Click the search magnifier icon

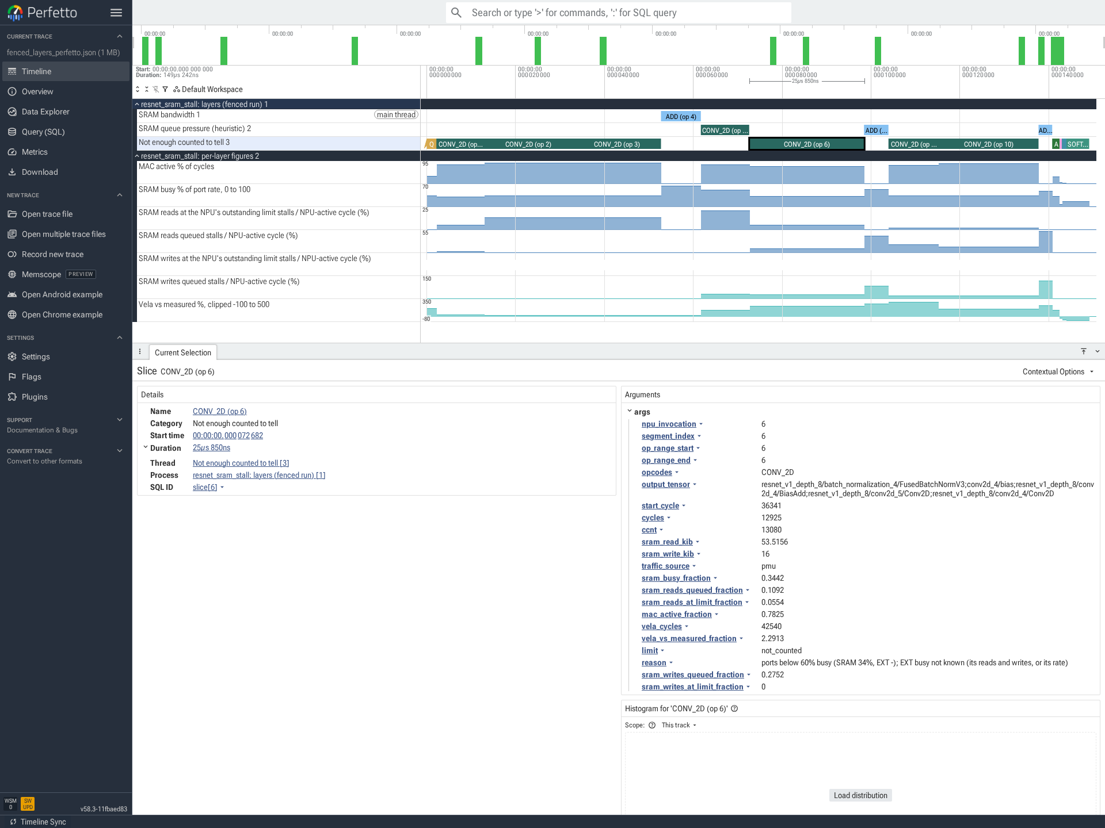[456, 13]
